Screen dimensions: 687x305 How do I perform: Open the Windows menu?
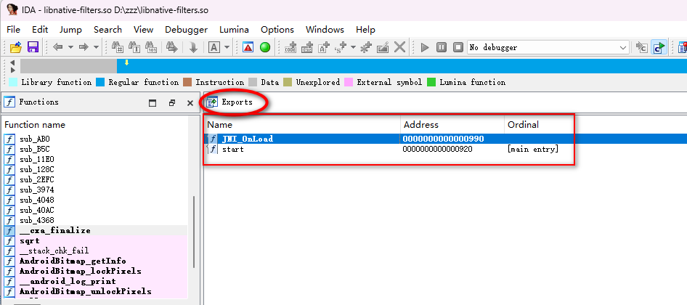tap(325, 29)
